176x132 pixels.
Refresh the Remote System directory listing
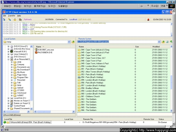tap(167, 42)
